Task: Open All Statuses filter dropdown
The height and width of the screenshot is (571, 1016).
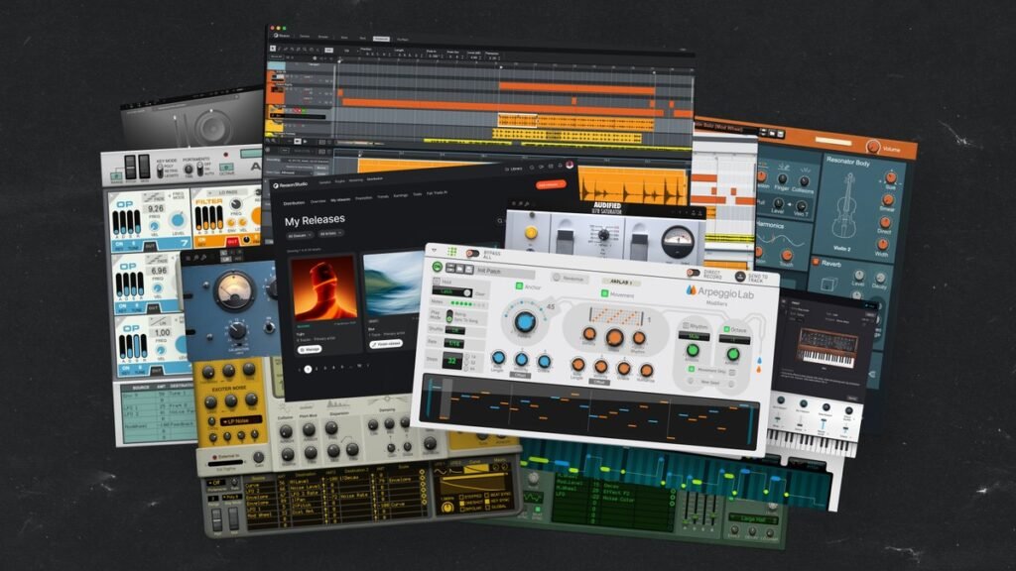Action: [x=300, y=236]
